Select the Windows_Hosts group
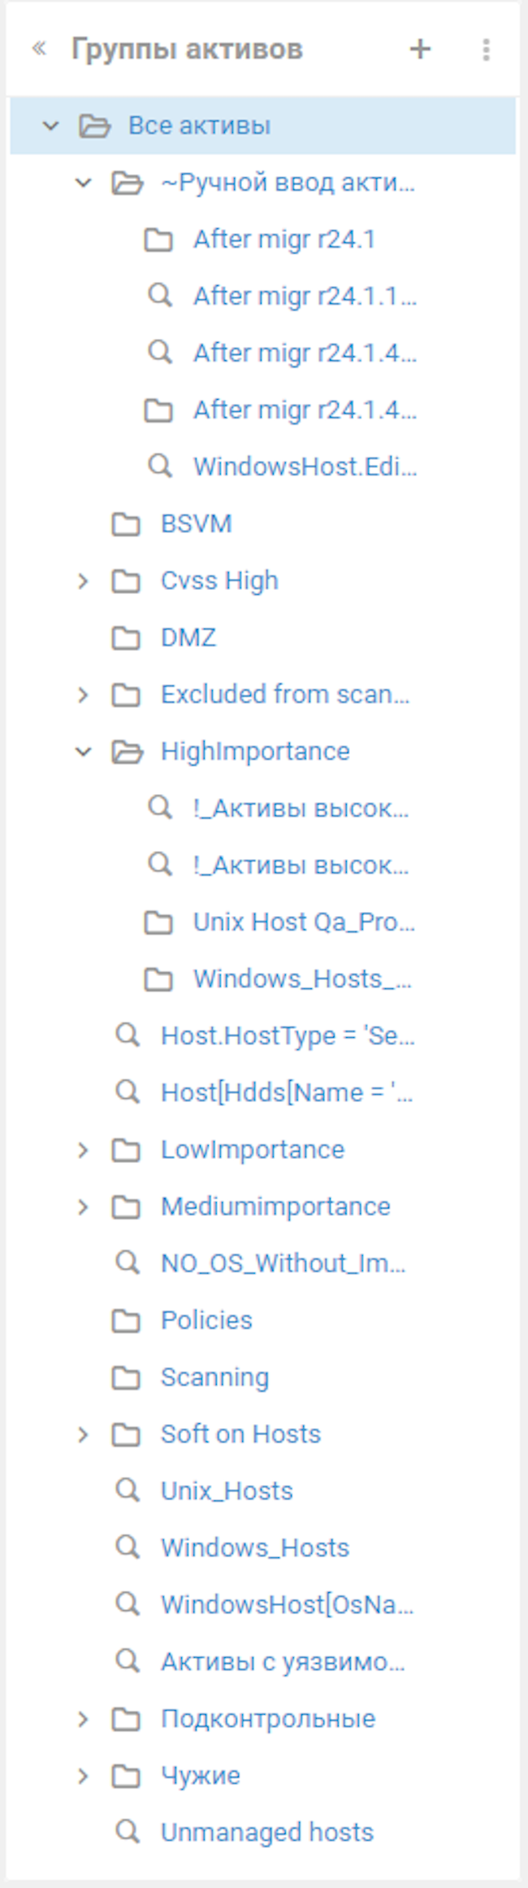The width and height of the screenshot is (528, 1888). pyautogui.click(x=255, y=1547)
